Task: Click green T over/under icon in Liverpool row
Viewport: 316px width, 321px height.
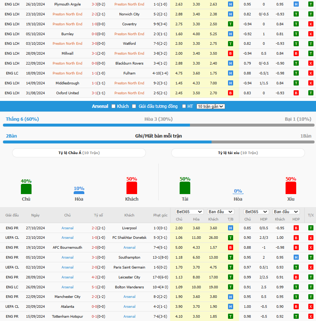Action: 311,228
